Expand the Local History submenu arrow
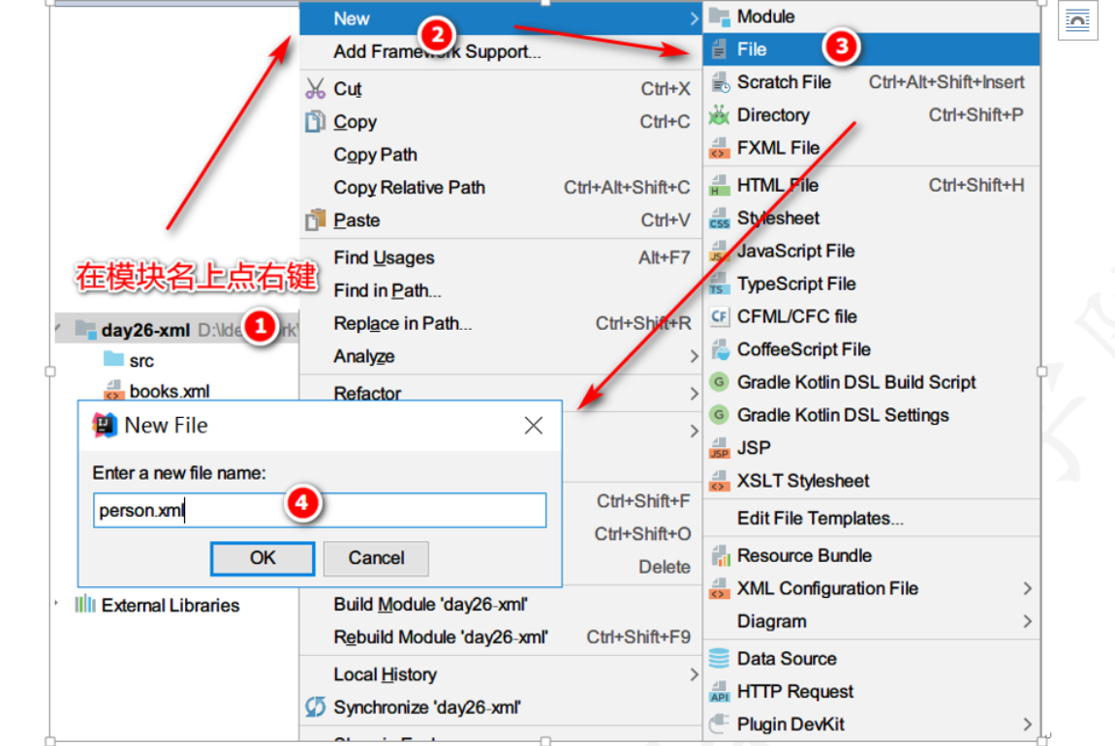1115x746 pixels. click(x=694, y=674)
